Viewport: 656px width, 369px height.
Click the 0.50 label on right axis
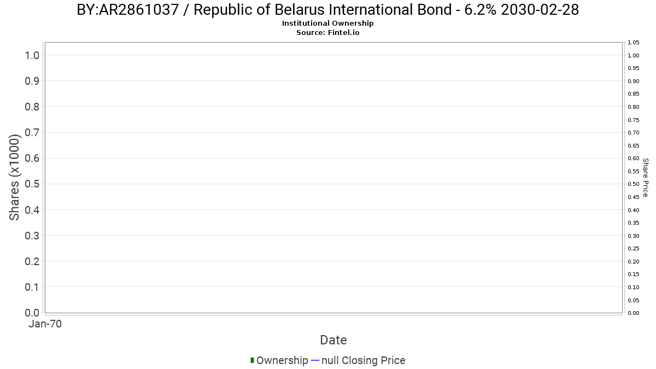click(x=634, y=184)
